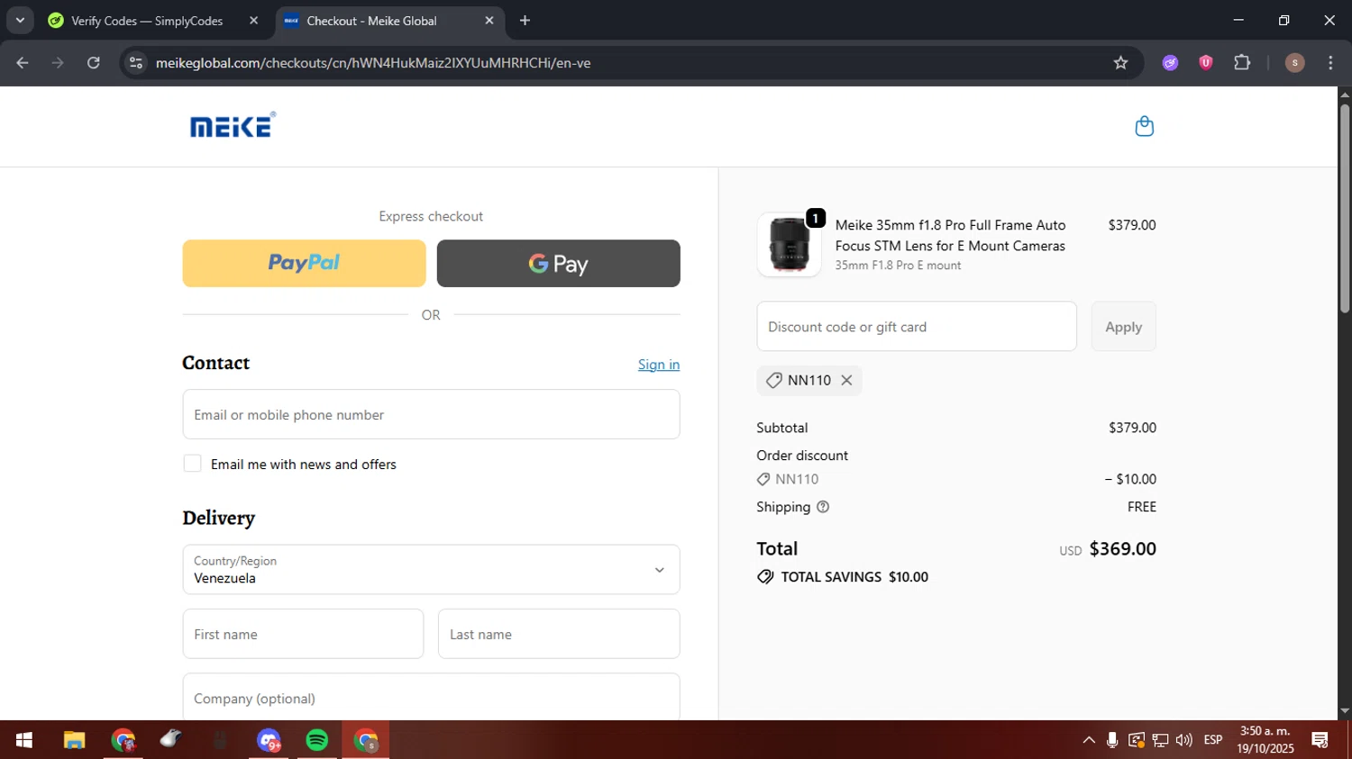Check Email me with news and offers
The image size is (1352, 759).
point(192,464)
